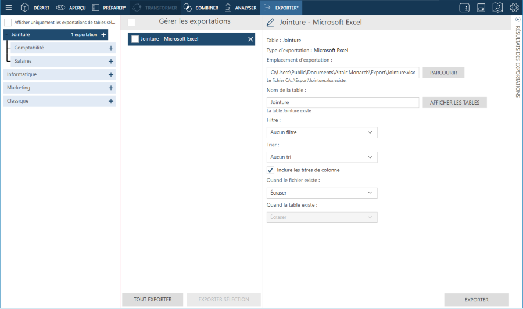Check the Jointure - Microsoft Excel export checkbox
This screenshot has width=523, height=309.
(x=135, y=39)
